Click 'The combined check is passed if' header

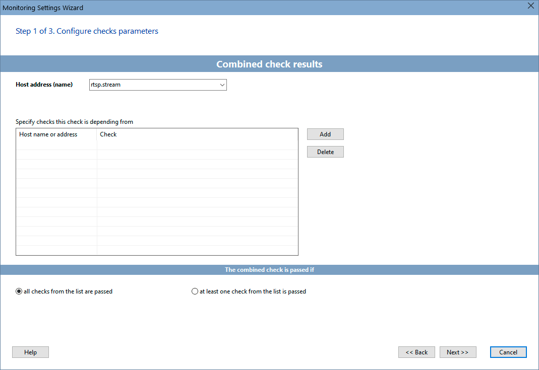coord(269,270)
